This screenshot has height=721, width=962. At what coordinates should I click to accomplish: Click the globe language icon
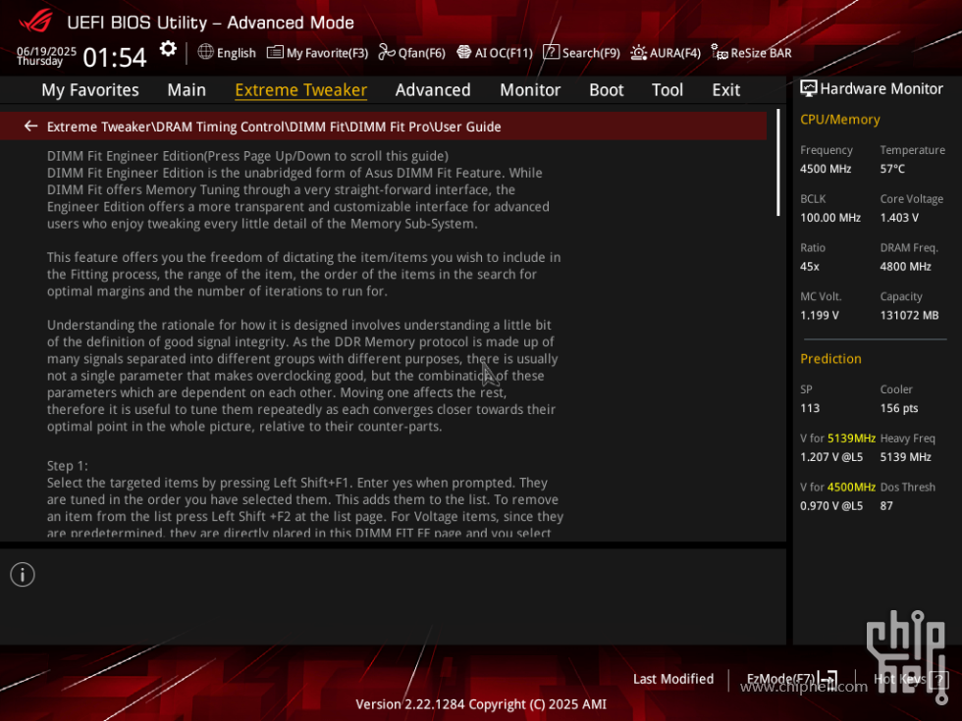click(x=205, y=52)
